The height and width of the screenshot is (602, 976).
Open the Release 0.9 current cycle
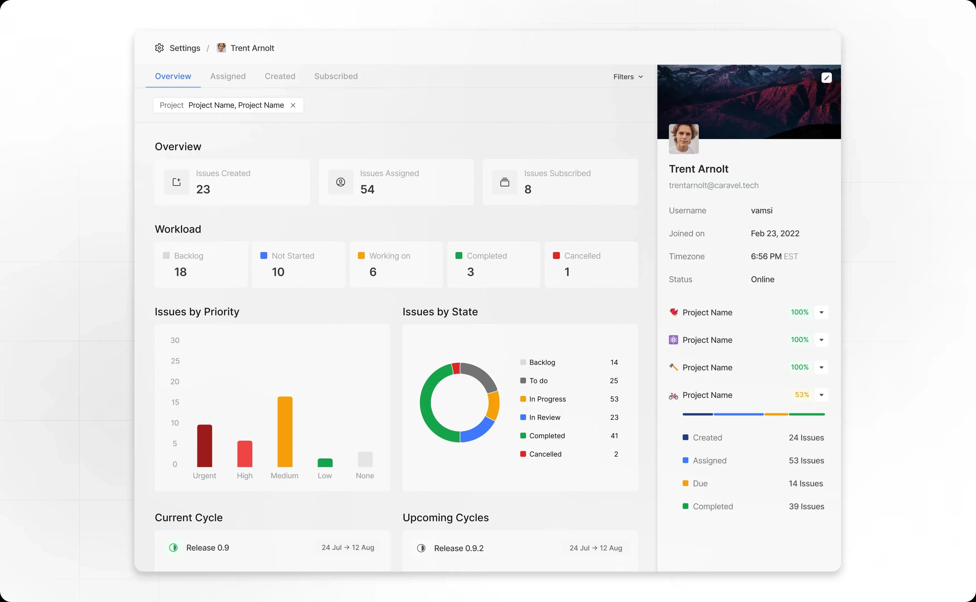tap(207, 548)
